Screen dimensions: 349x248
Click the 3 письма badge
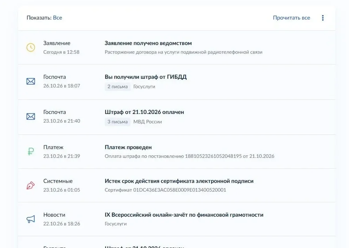118,122
